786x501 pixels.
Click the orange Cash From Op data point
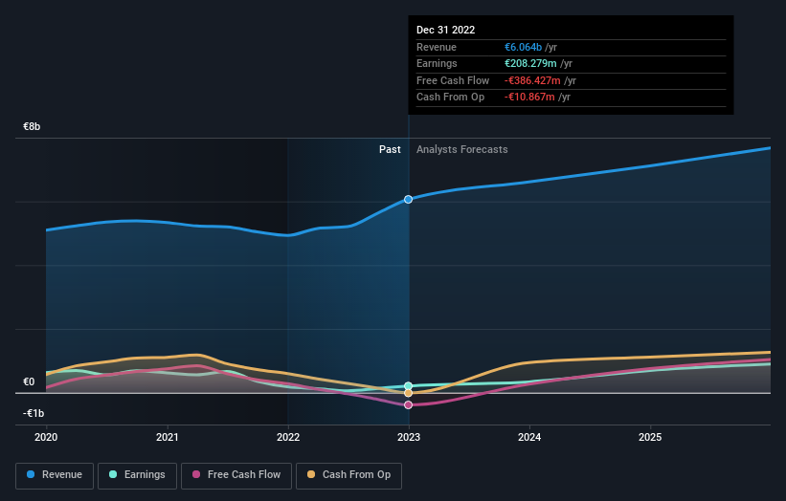pos(408,393)
